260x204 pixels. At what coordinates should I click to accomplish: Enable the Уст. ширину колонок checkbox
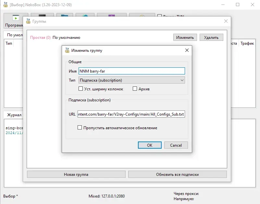click(x=81, y=89)
